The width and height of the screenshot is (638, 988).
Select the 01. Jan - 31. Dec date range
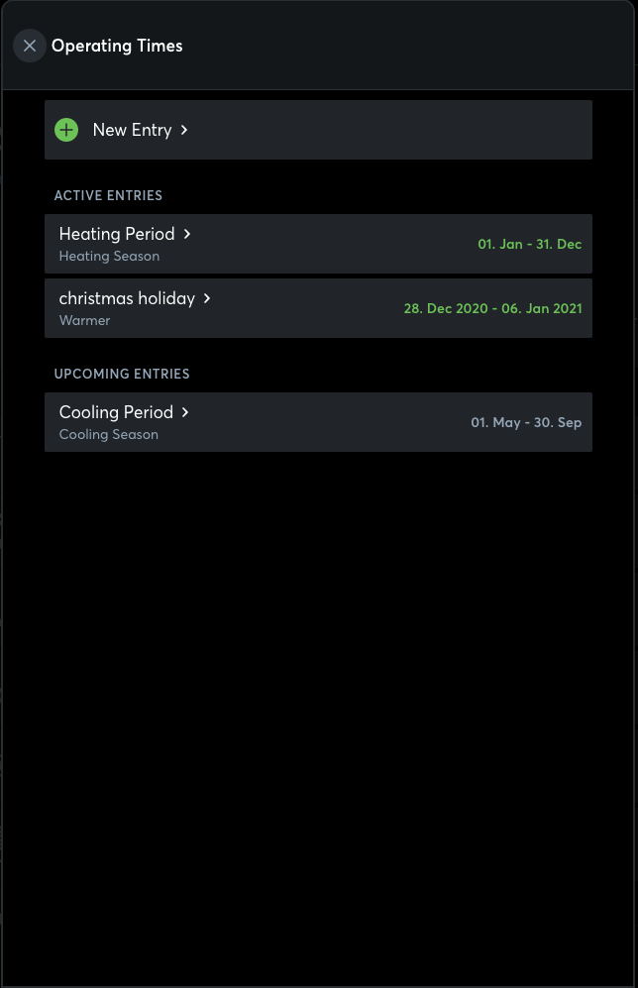(529, 244)
